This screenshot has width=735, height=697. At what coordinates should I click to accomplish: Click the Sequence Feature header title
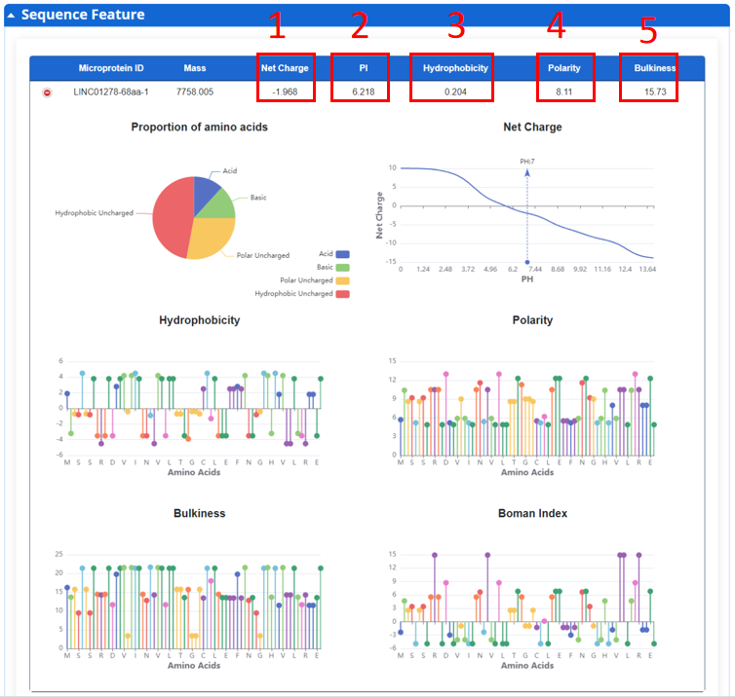pyautogui.click(x=83, y=16)
